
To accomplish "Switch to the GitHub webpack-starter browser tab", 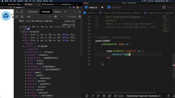I will (x=49, y=4).
